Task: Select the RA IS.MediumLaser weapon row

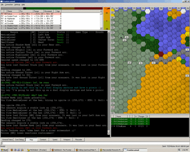Action: click(130, 121)
